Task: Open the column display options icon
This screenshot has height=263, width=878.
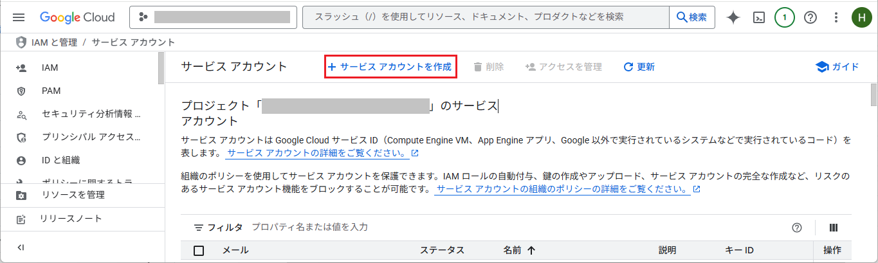Action: tap(834, 228)
